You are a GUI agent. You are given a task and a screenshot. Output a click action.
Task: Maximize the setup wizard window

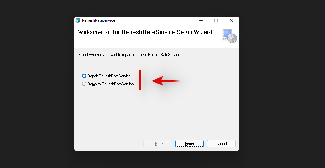pyautogui.click(x=216, y=20)
